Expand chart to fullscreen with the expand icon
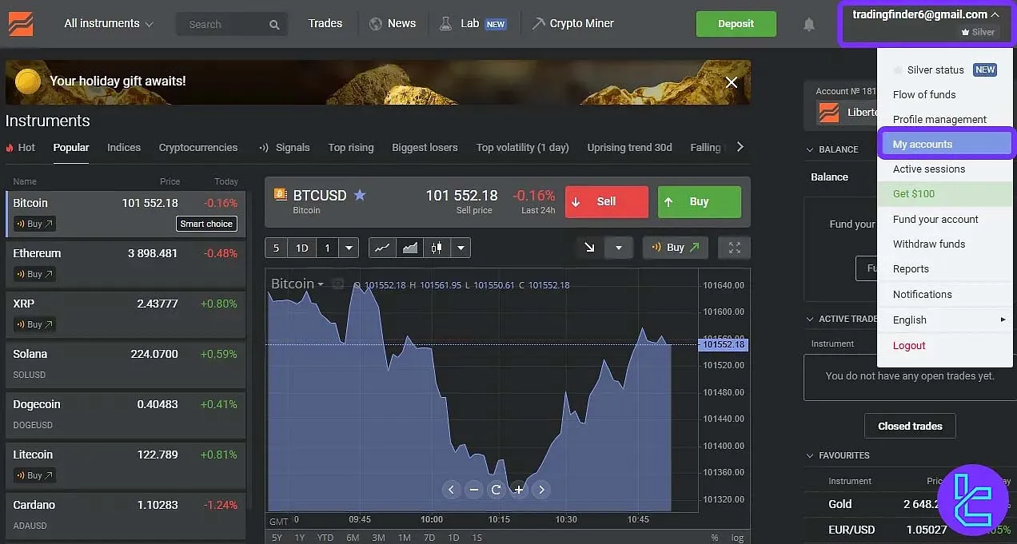The width and height of the screenshot is (1017, 544). (x=734, y=248)
